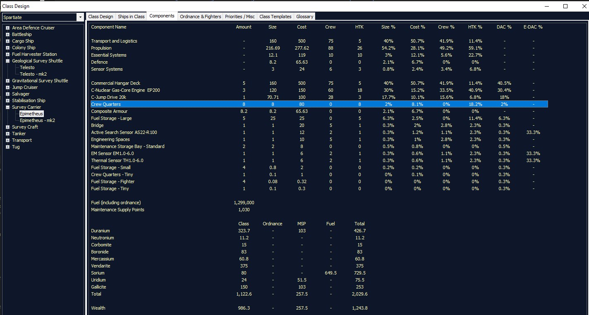This screenshot has height=315, width=589.
Task: Expand the Jump Cruiser node
Action: pos(7,87)
